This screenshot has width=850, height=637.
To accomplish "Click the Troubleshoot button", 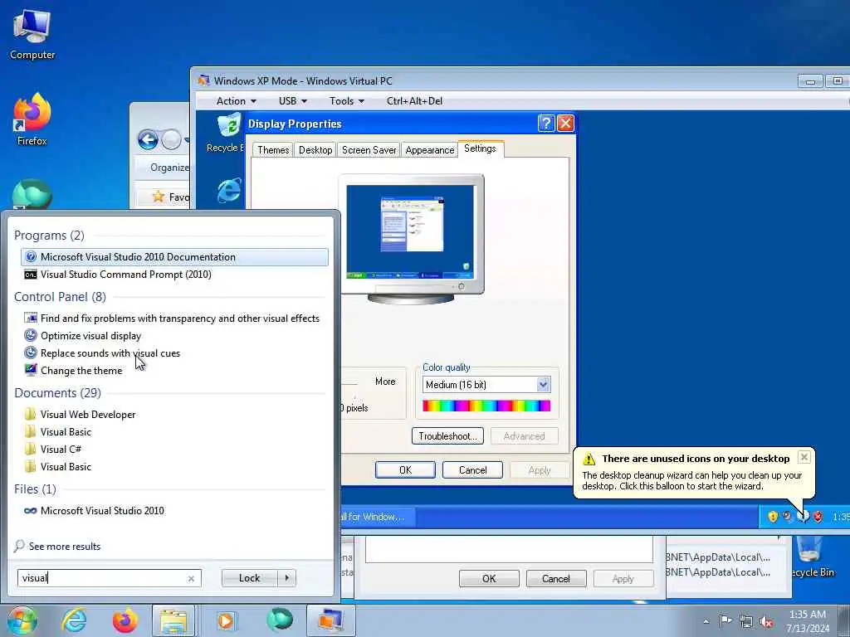I will 447,436.
